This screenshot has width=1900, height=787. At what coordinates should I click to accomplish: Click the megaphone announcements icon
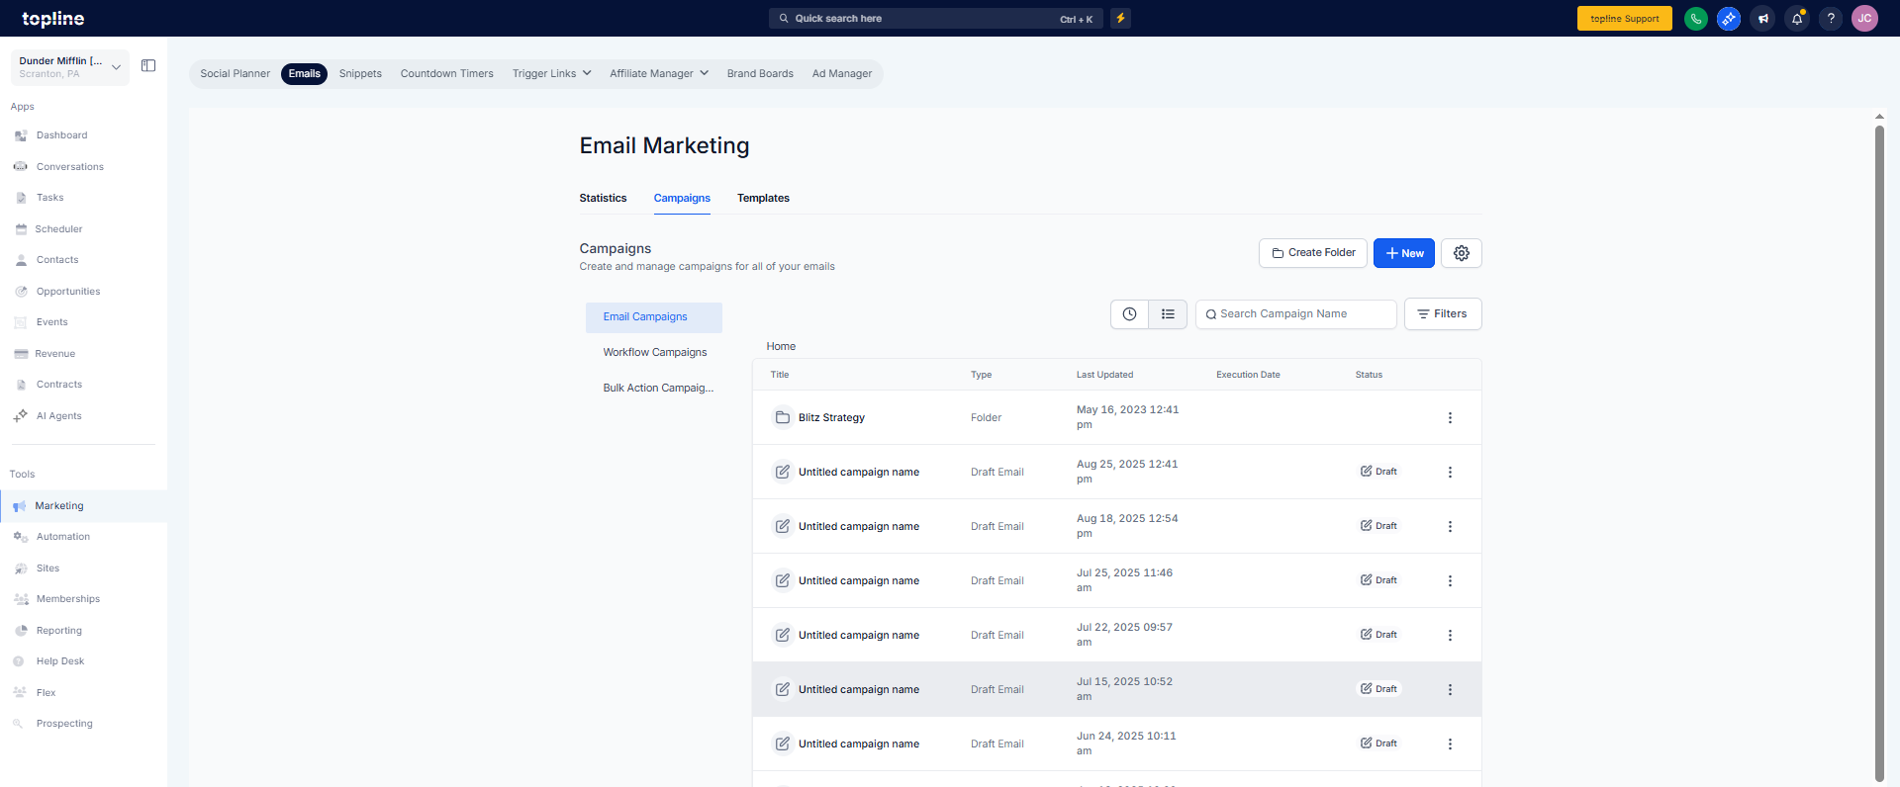(1762, 19)
